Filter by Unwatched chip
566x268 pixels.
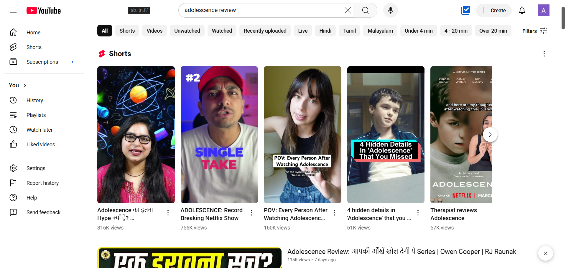pyautogui.click(x=187, y=31)
